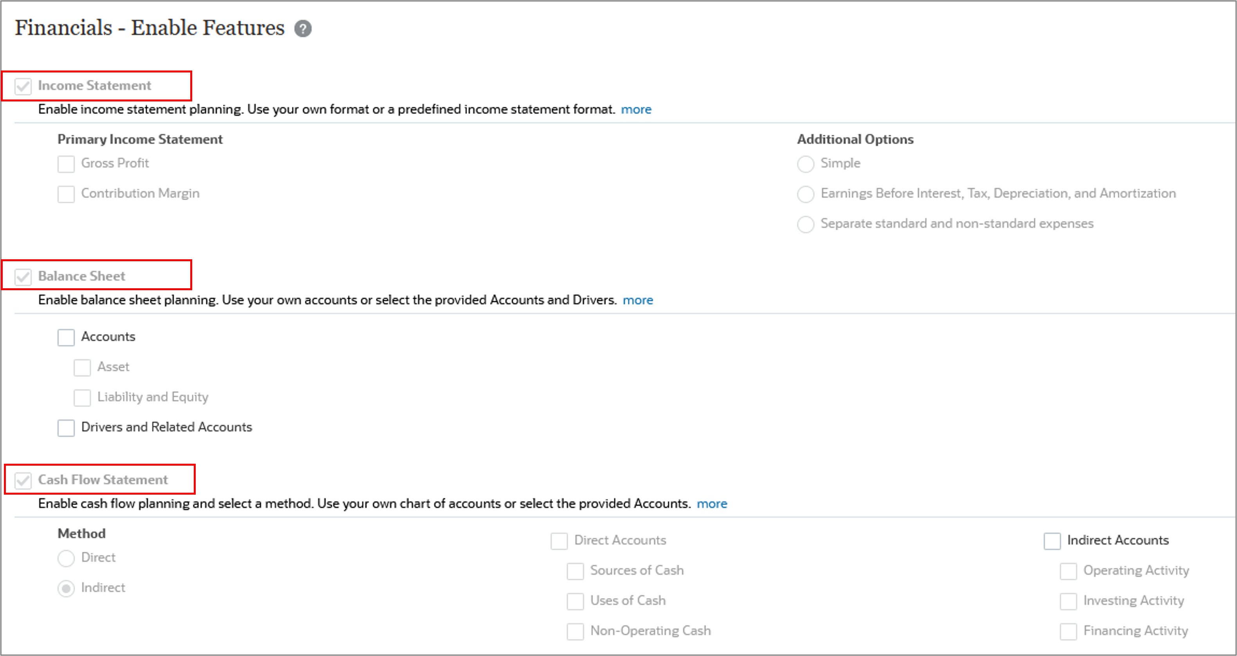Check the Asset checkbox

pyautogui.click(x=82, y=368)
